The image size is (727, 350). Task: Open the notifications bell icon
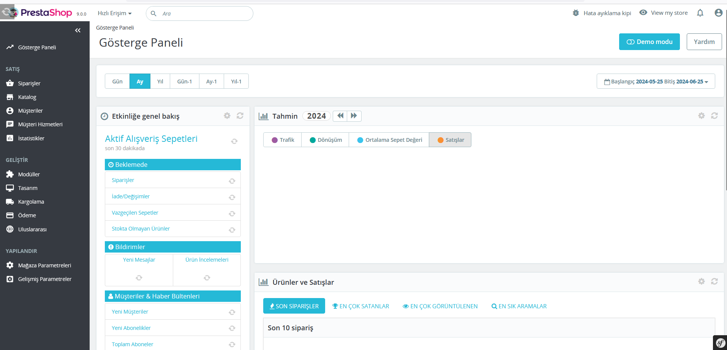(700, 13)
